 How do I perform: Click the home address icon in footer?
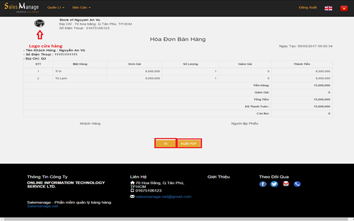click(x=132, y=182)
